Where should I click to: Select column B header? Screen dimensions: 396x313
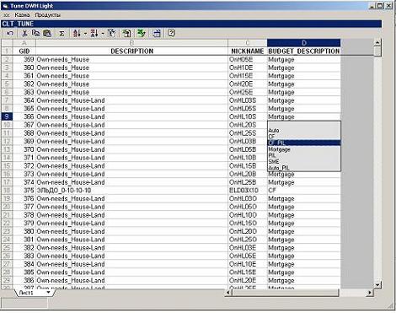coord(131,43)
